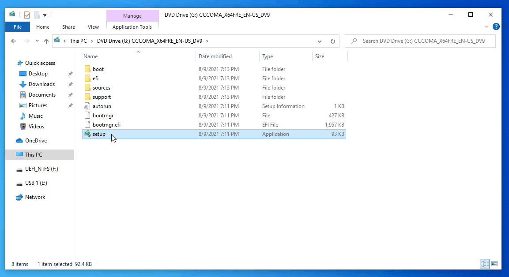This screenshot has height=277, width=509.
Task: Select OneDrive in the navigation pane
Action: click(36, 140)
